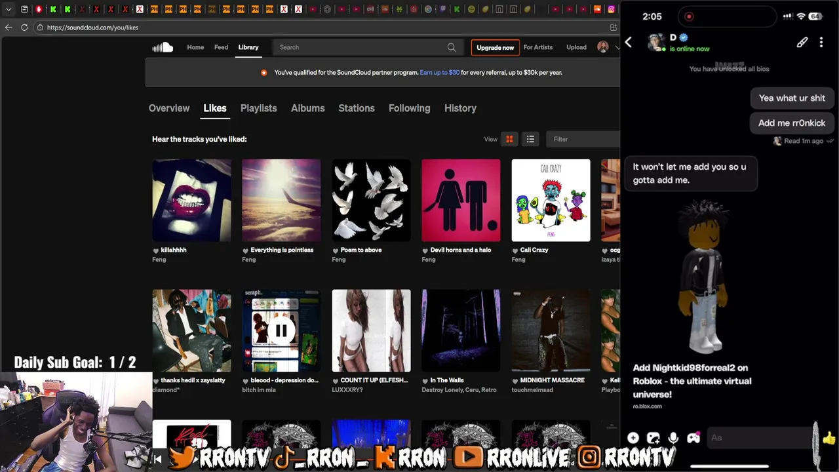Open the Cali Crazy cartoon cover art
Image resolution: width=839 pixels, height=472 pixels.
[551, 201]
